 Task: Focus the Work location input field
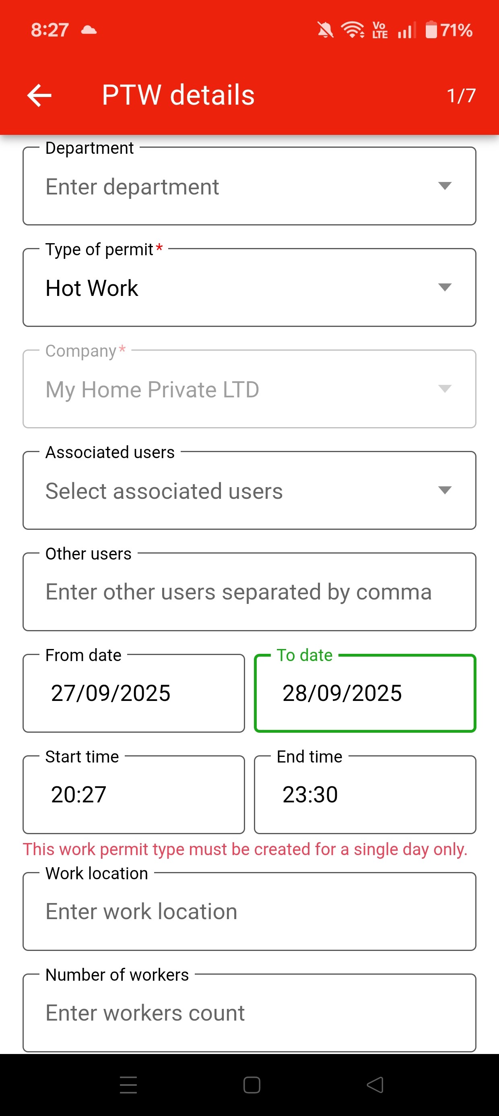pyautogui.click(x=249, y=911)
